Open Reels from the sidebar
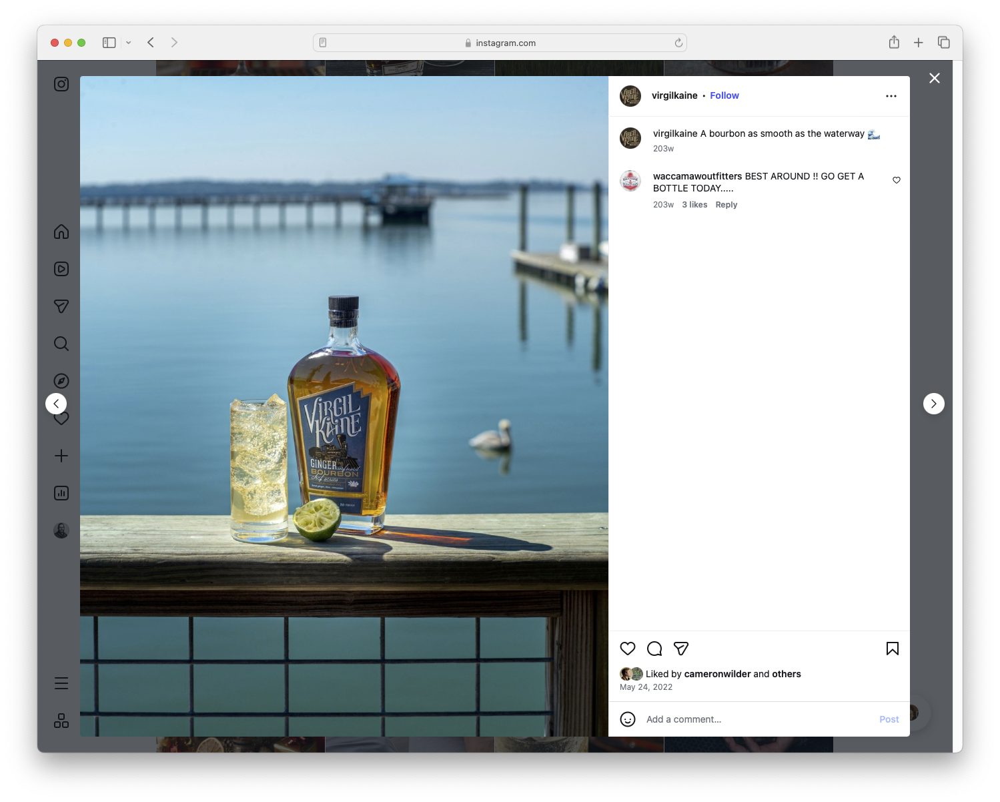The image size is (1000, 802). [61, 269]
